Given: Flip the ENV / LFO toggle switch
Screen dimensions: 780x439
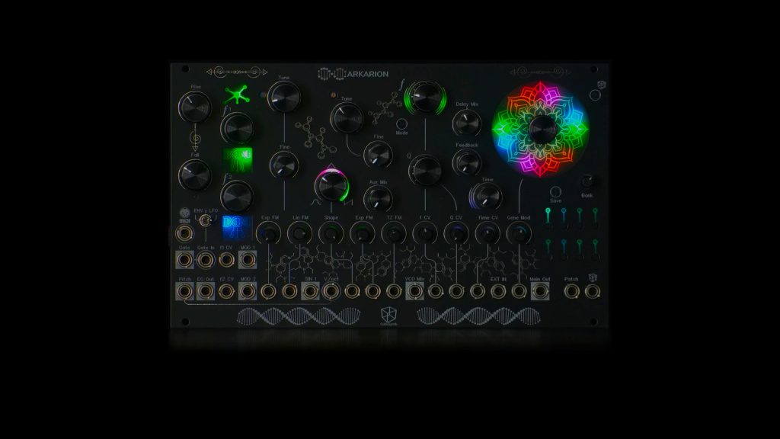Looking at the screenshot, I should pyautogui.click(x=204, y=220).
